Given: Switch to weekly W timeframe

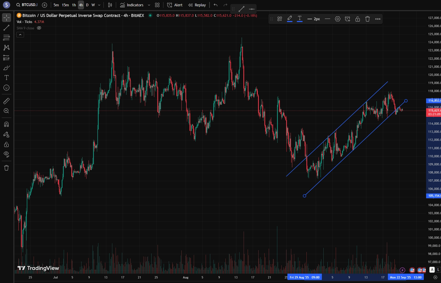Looking at the screenshot, I should pyautogui.click(x=93, y=5).
